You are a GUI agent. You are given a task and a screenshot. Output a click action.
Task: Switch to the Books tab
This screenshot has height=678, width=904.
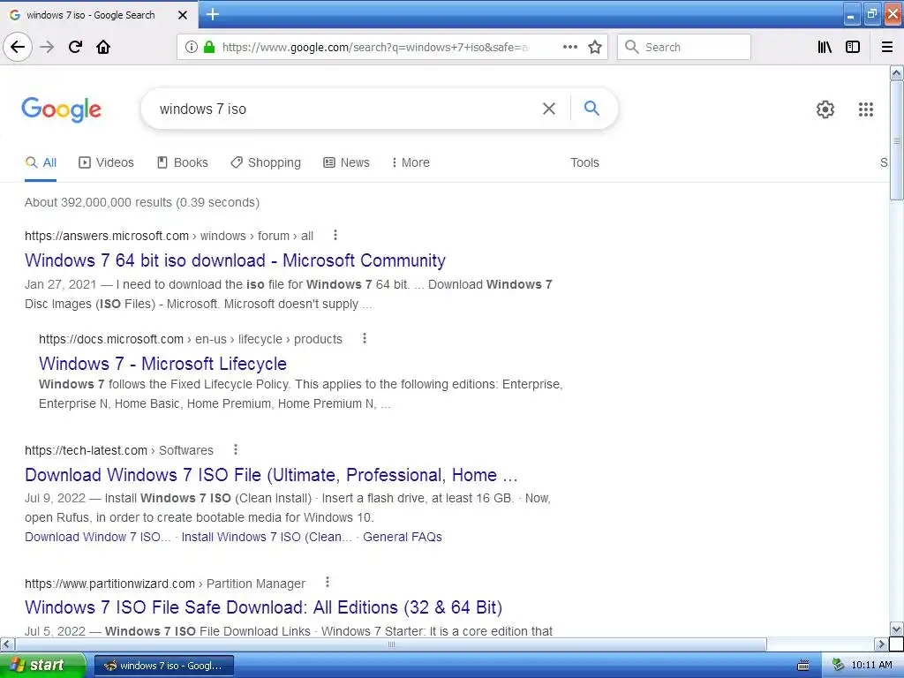click(182, 162)
